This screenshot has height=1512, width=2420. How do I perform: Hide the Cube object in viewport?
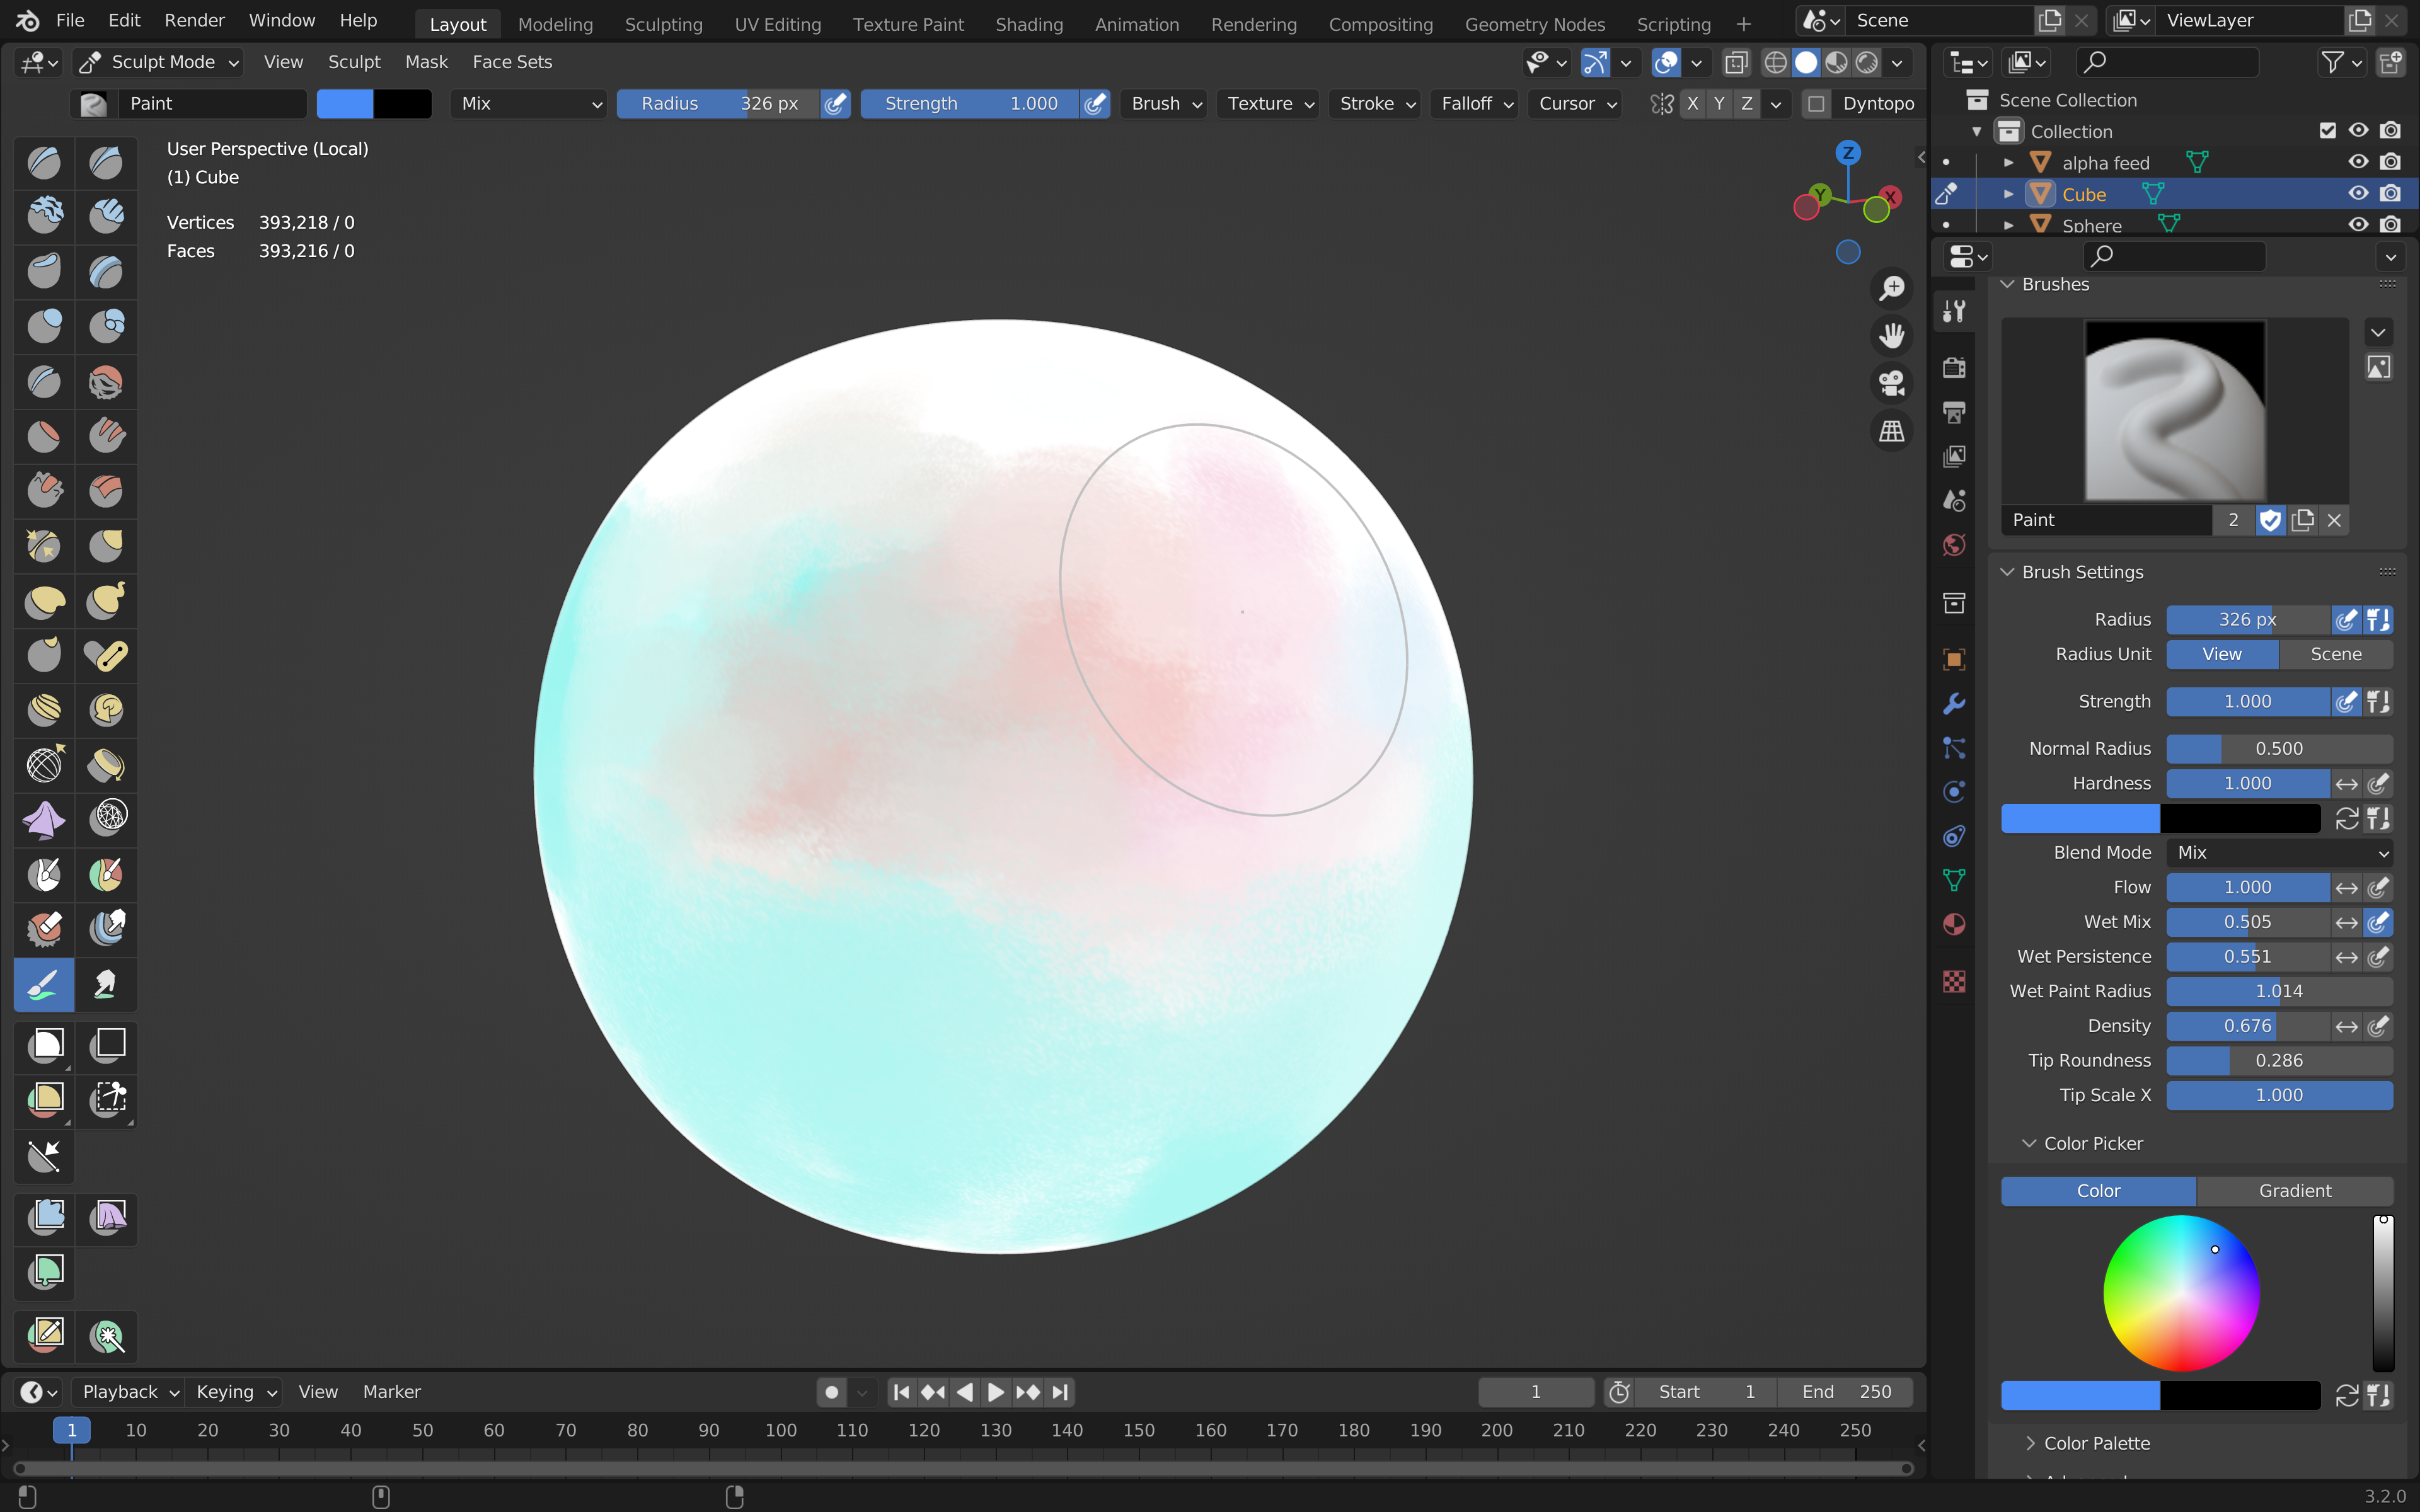pos(2358,193)
